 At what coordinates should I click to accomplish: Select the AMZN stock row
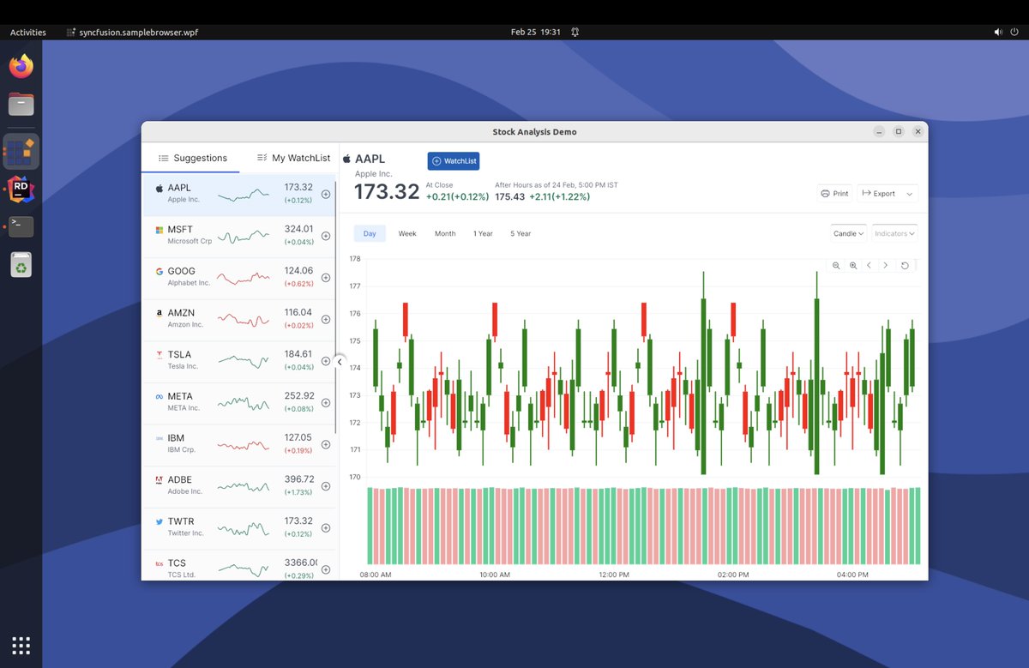tap(238, 320)
